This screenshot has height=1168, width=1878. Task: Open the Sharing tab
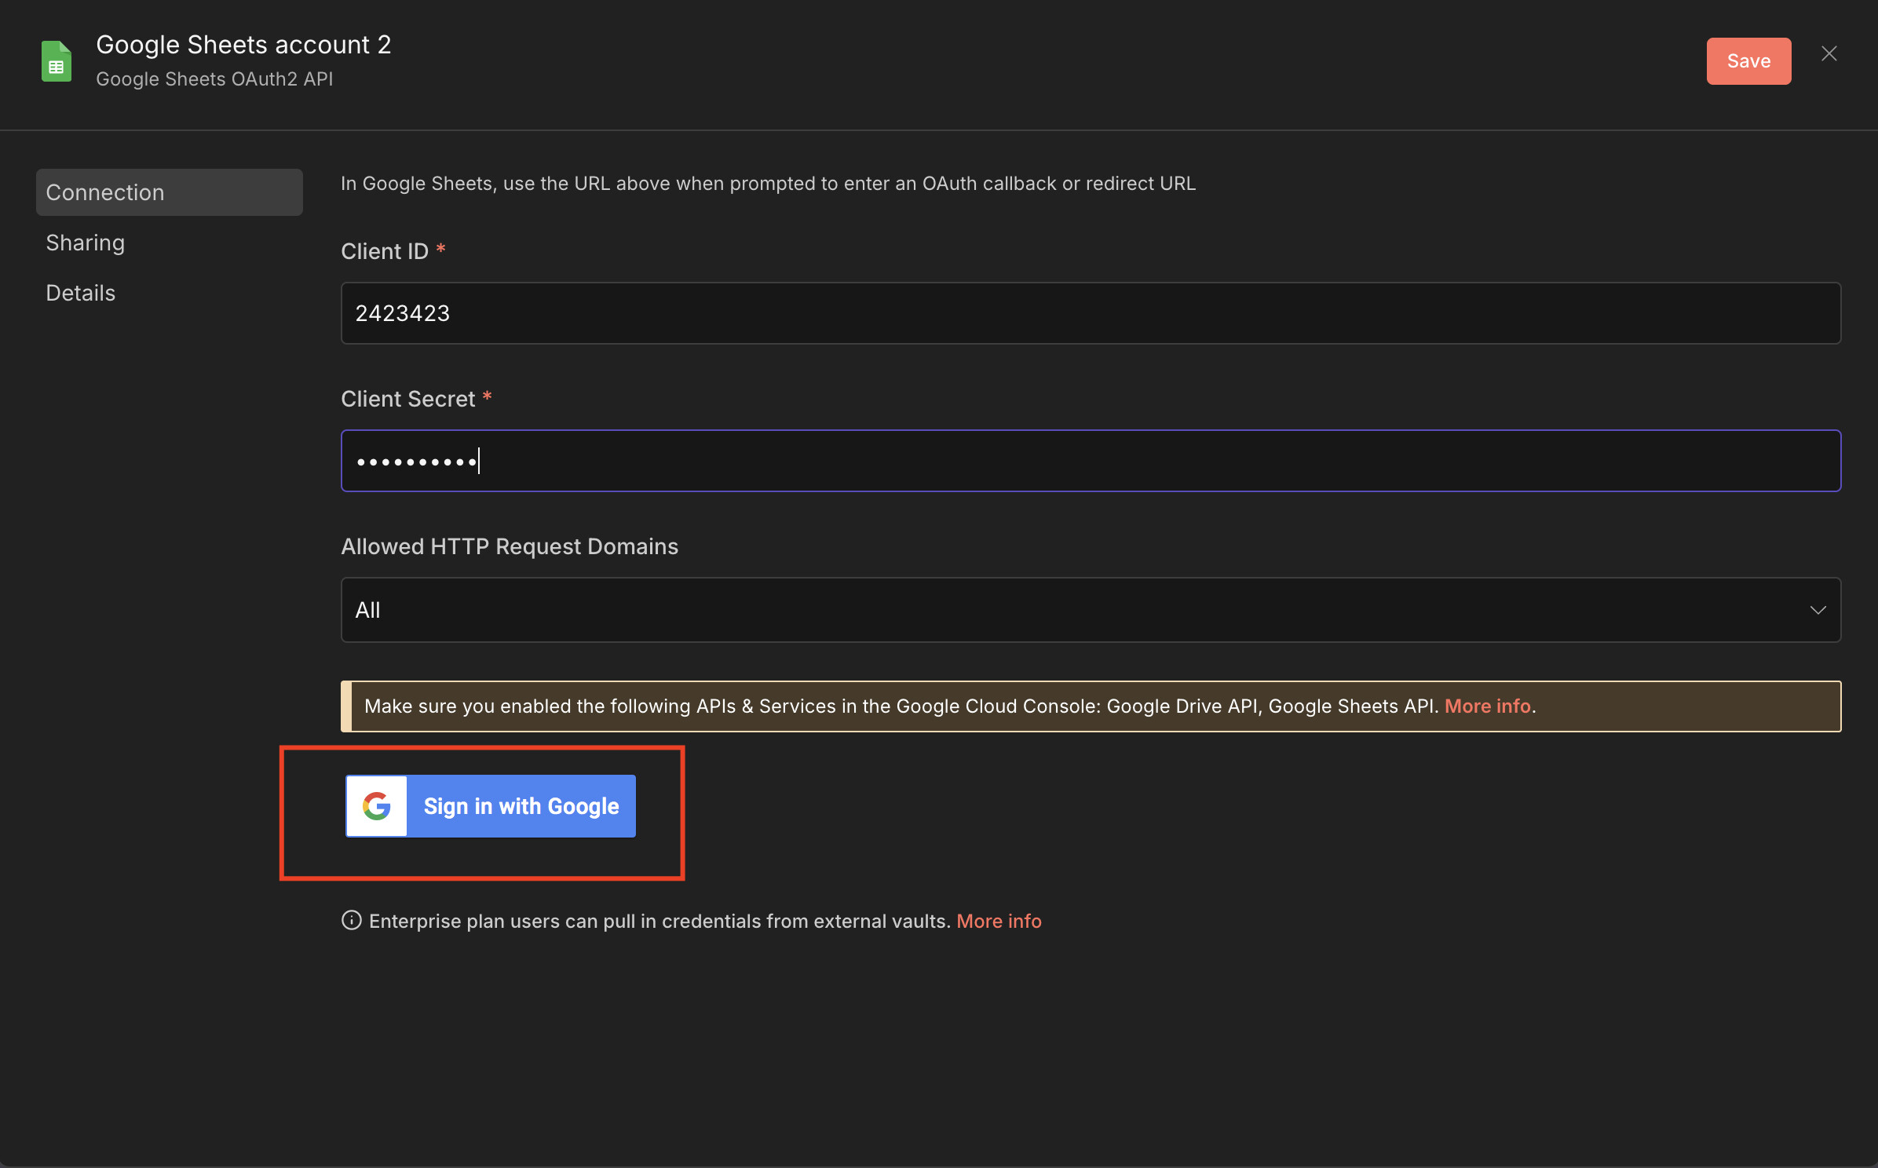pyautogui.click(x=86, y=243)
